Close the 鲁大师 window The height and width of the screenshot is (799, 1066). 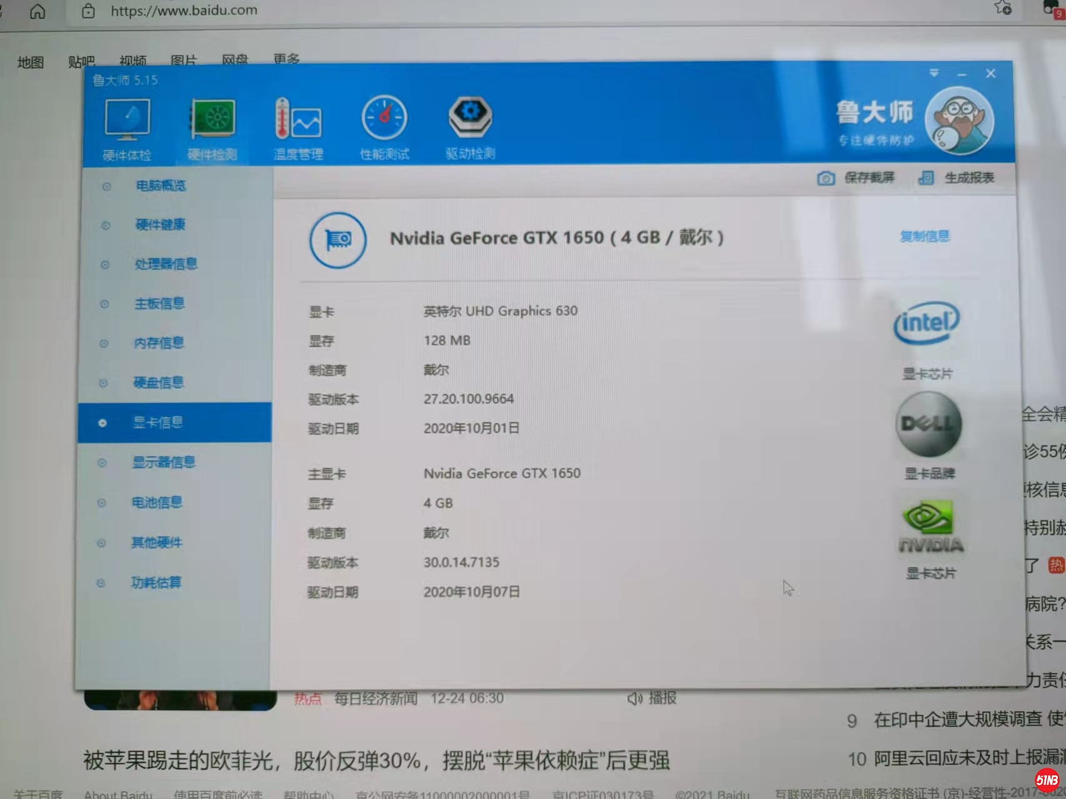[990, 74]
